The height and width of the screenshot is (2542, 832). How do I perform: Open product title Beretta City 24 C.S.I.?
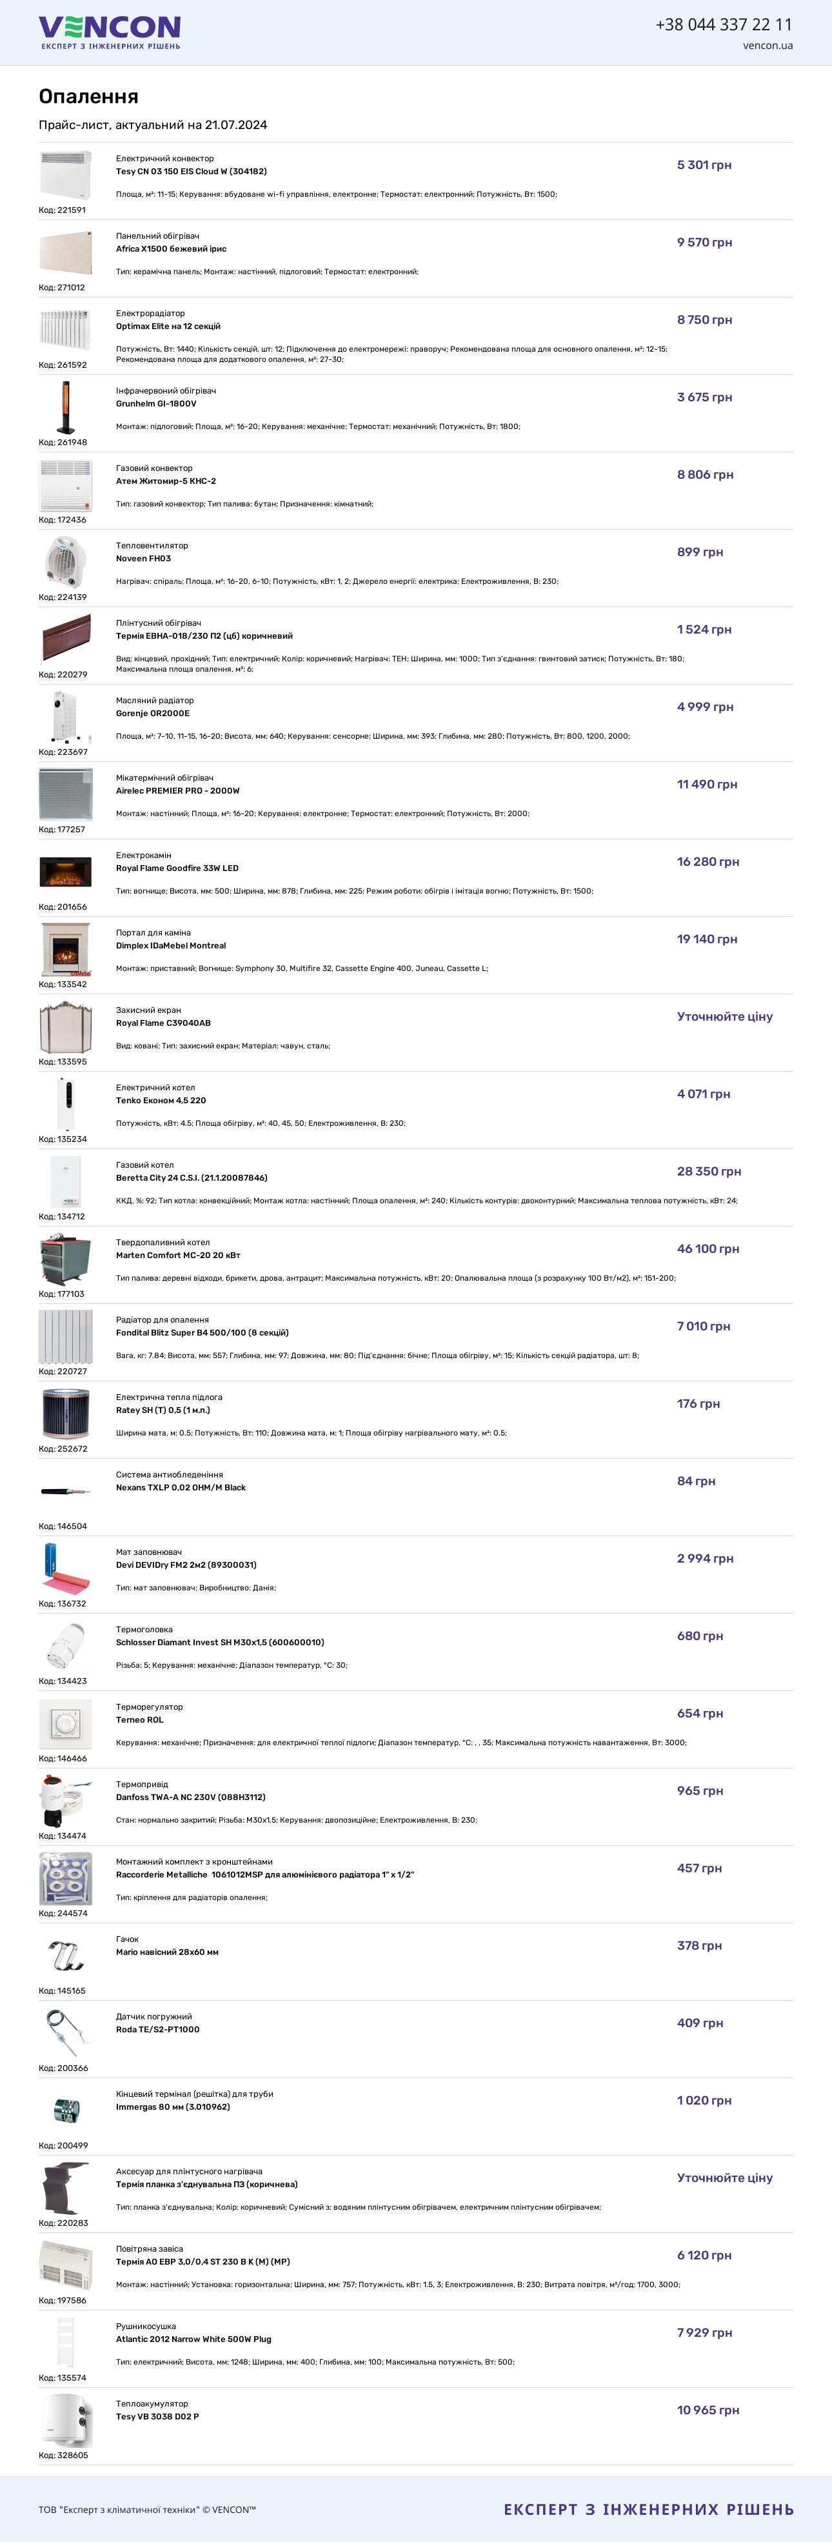pyautogui.click(x=192, y=1177)
